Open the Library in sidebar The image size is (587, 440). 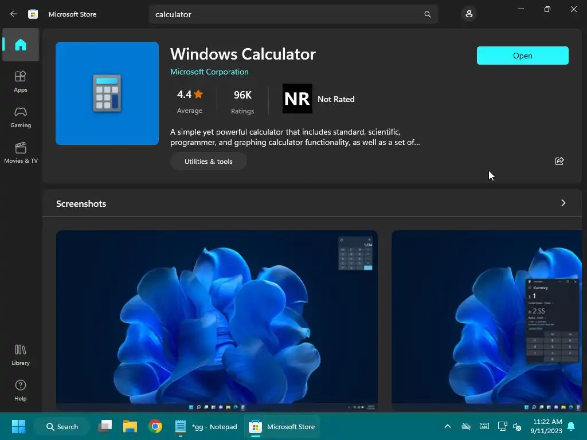click(x=21, y=355)
